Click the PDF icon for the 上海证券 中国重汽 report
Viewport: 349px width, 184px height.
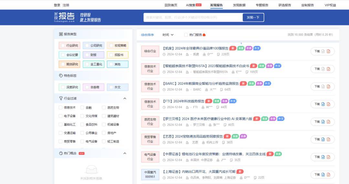[x=328, y=175]
